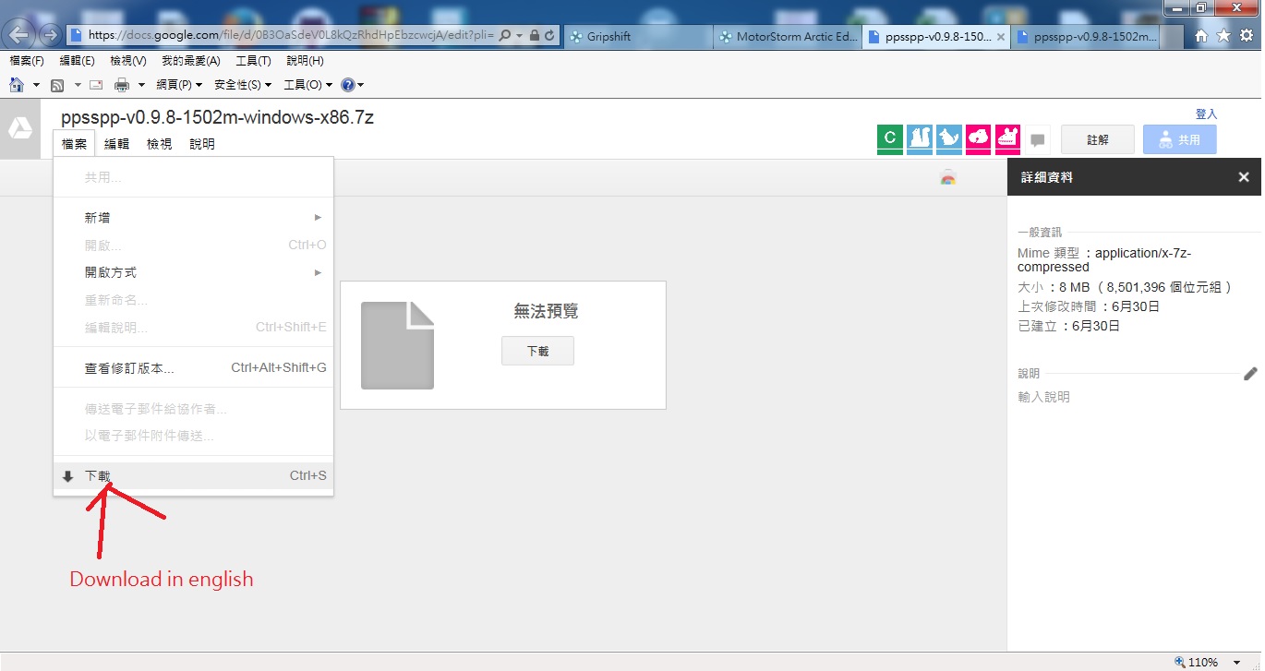Viewport: 1265px width, 671px height.
Task: Close the 詳細資料 details panel
Action: pyautogui.click(x=1244, y=177)
